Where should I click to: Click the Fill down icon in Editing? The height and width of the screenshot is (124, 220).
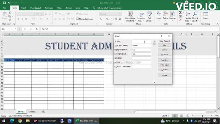tap(180, 17)
